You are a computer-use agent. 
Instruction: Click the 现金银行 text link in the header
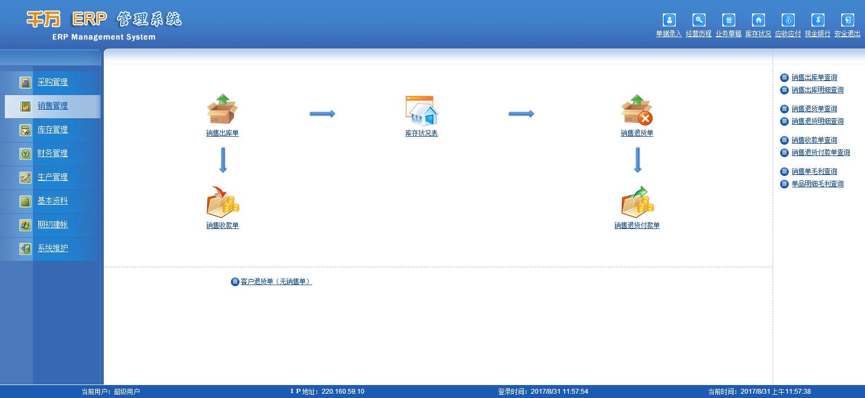point(817,34)
